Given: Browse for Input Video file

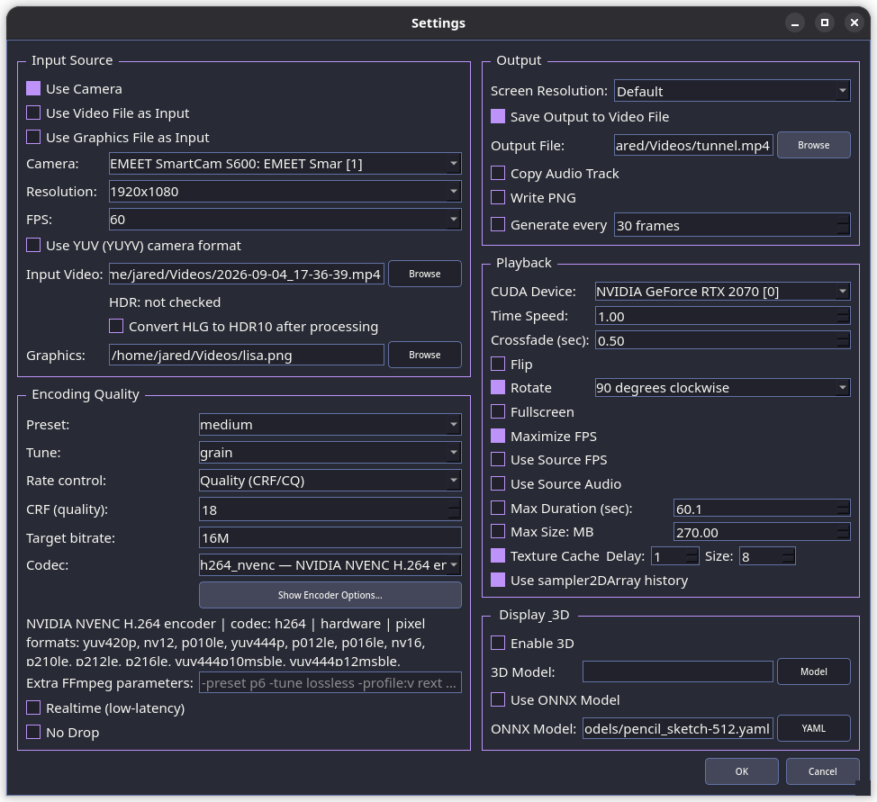Looking at the screenshot, I should pos(424,274).
